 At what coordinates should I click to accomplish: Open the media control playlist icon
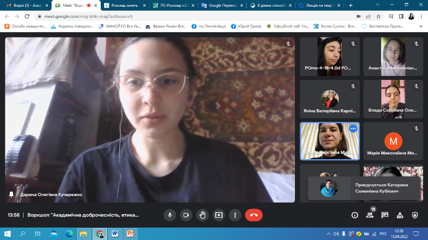[x=391, y=16]
